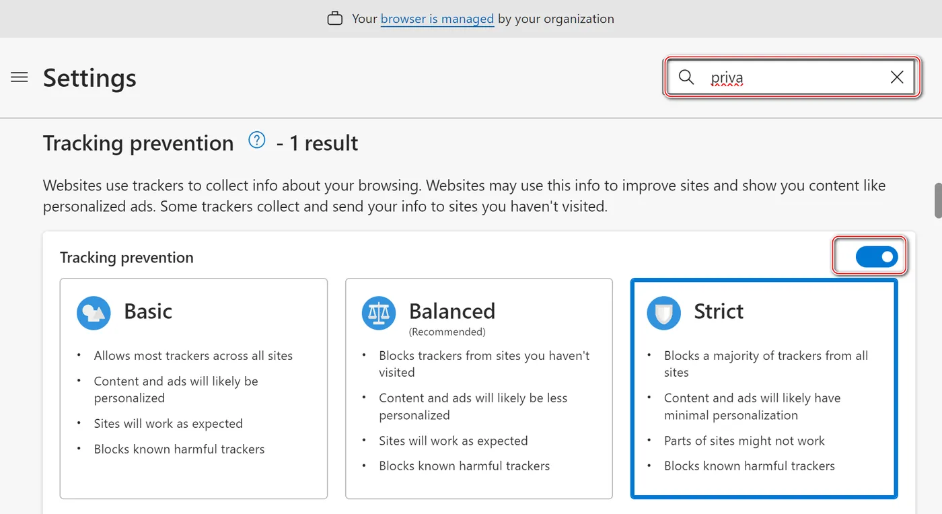The image size is (942, 514).
Task: Pick the "Parts of sites might not work" card
Action: [764, 389]
